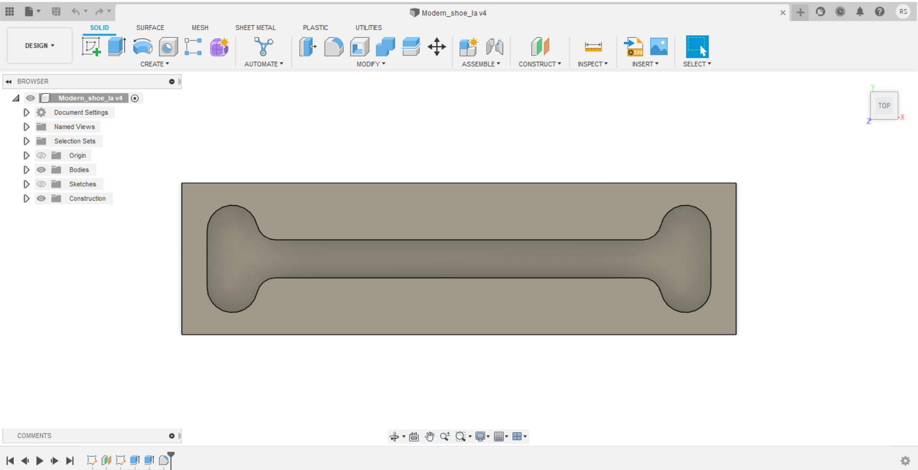
Task: Create a new component with Assemble
Action: click(468, 46)
